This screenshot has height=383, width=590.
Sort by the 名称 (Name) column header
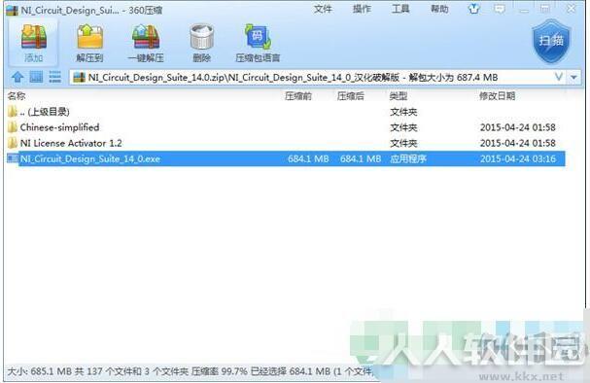pyautogui.click(x=17, y=96)
